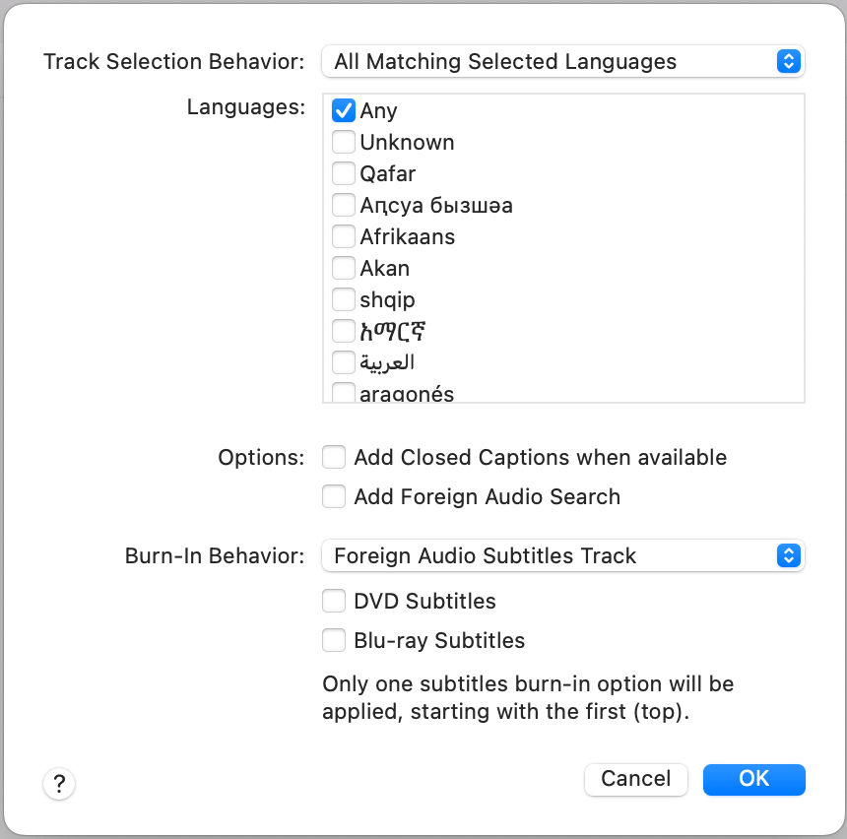Screen dimensions: 847x839
Task: Tick the Amharic (አማርኛ) language checkbox
Action: [344, 331]
